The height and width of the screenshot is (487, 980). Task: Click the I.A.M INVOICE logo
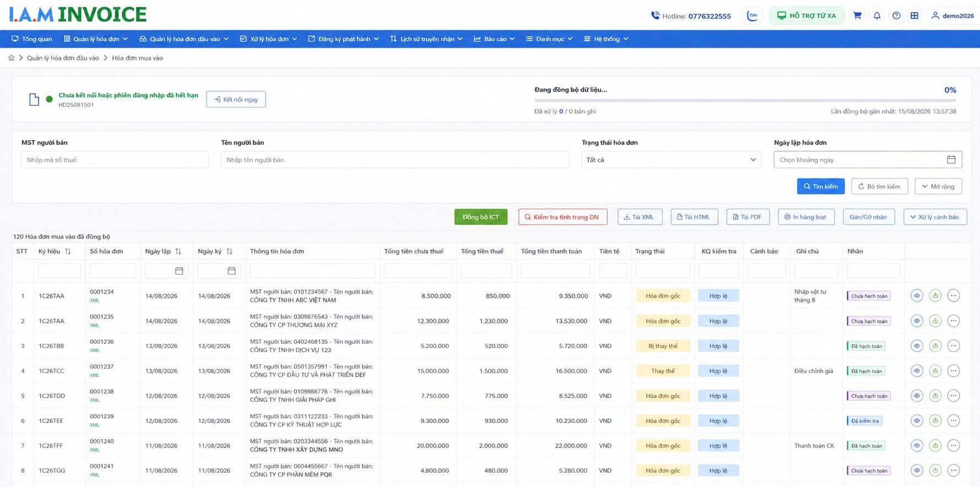78,14
